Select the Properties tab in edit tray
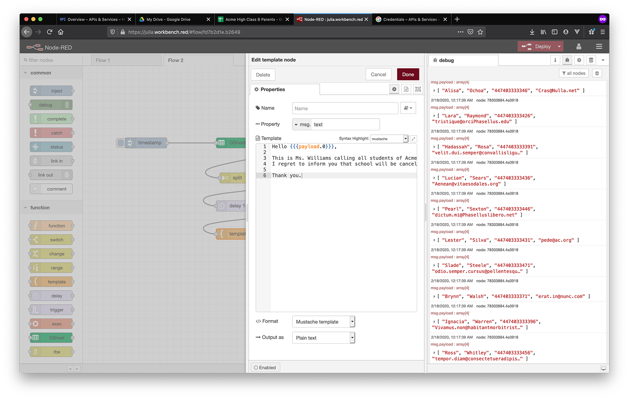The image size is (629, 399). coord(285,89)
